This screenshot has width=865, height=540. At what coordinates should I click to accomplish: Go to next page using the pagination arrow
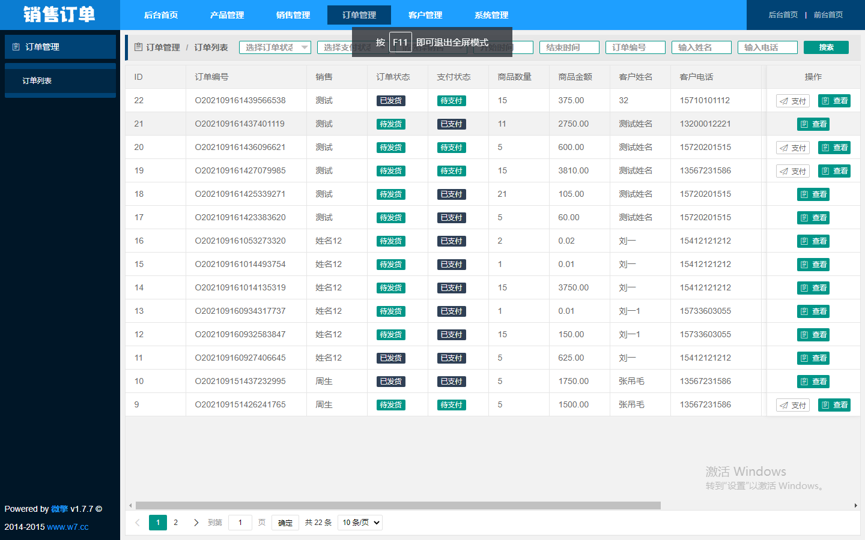(x=196, y=523)
